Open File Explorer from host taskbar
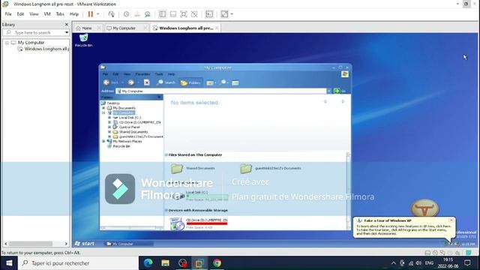Screen dimensions: 480x270 (x=165, y=263)
